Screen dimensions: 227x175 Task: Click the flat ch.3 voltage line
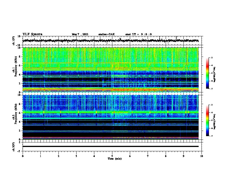pos(111,146)
